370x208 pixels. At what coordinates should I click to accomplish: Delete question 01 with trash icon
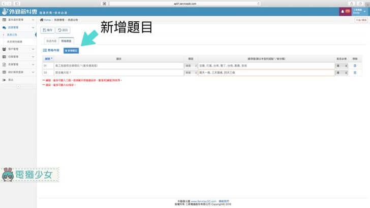point(355,66)
